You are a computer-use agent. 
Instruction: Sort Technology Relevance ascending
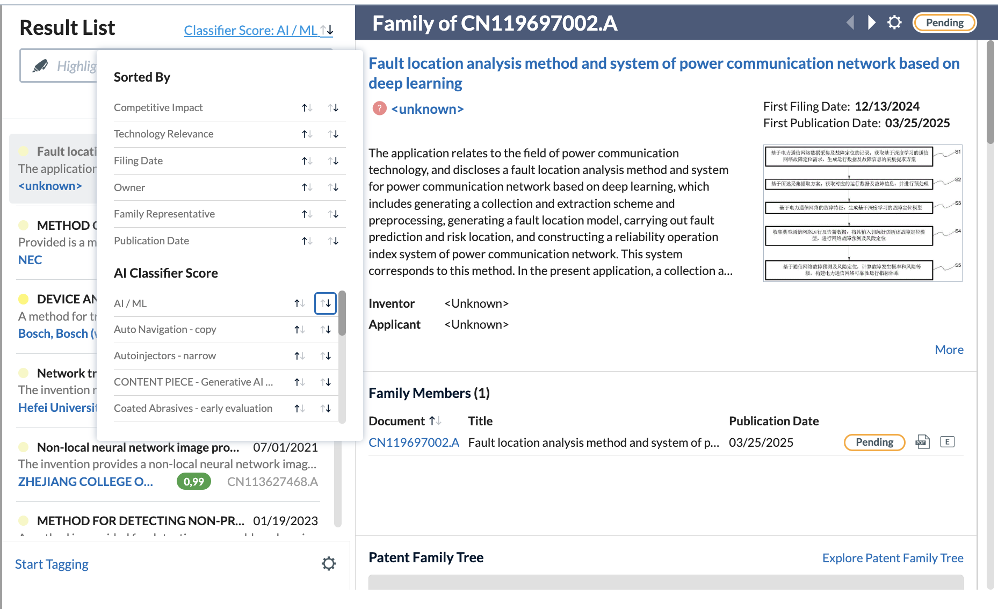pyautogui.click(x=307, y=134)
